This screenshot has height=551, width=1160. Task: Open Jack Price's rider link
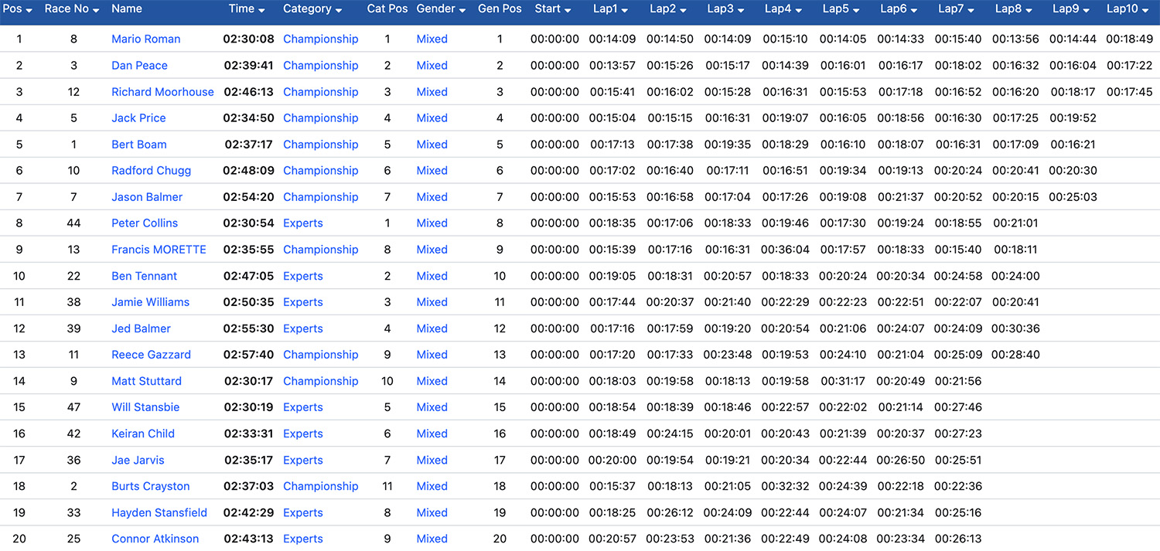tap(138, 117)
